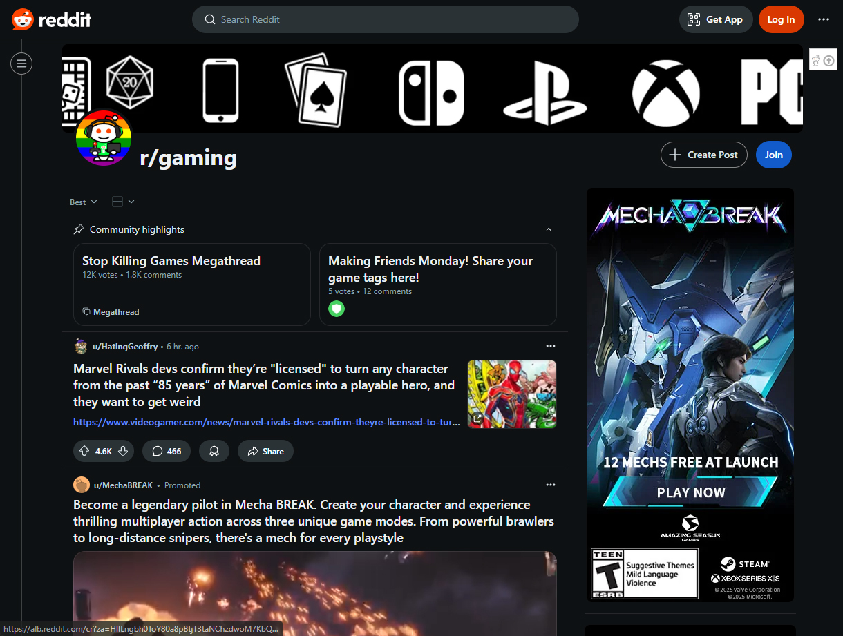The width and height of the screenshot is (843, 636).
Task: Open the Marvel Rivals post overflow menu
Action: pyautogui.click(x=551, y=346)
